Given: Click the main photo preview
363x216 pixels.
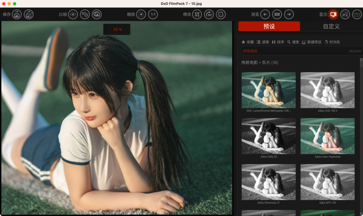Looking at the screenshot, I should [117, 118].
